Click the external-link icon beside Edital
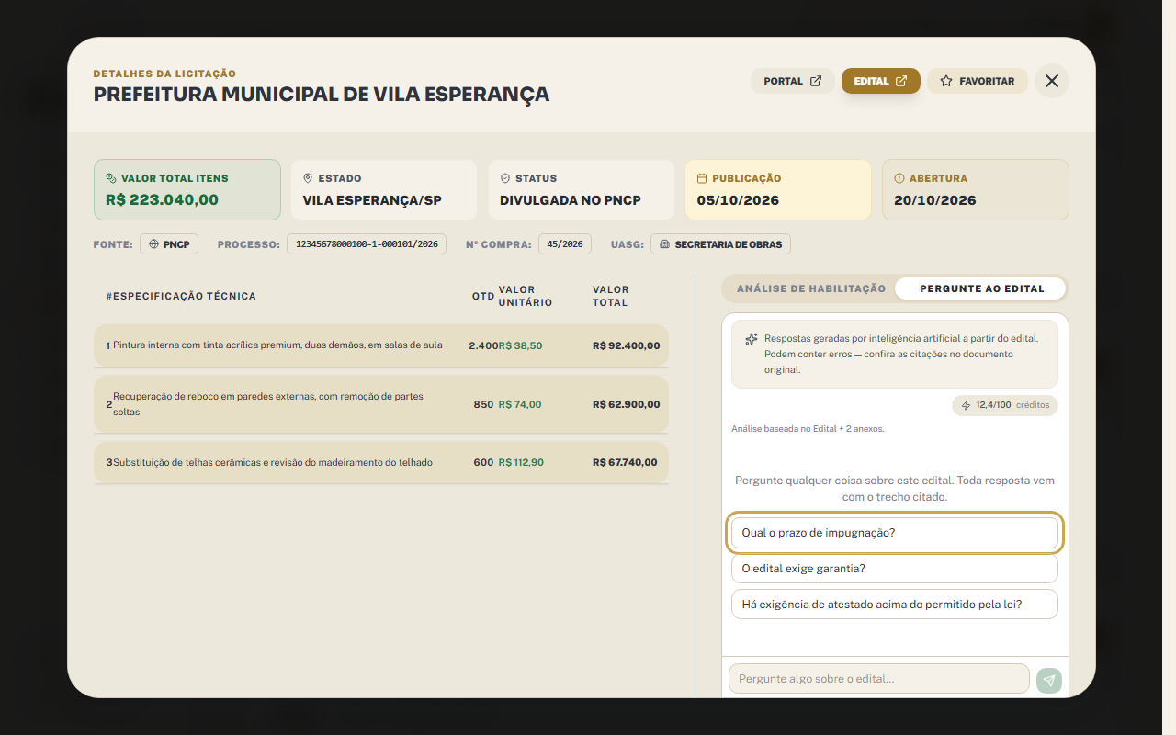The width and height of the screenshot is (1176, 735). coord(901,81)
